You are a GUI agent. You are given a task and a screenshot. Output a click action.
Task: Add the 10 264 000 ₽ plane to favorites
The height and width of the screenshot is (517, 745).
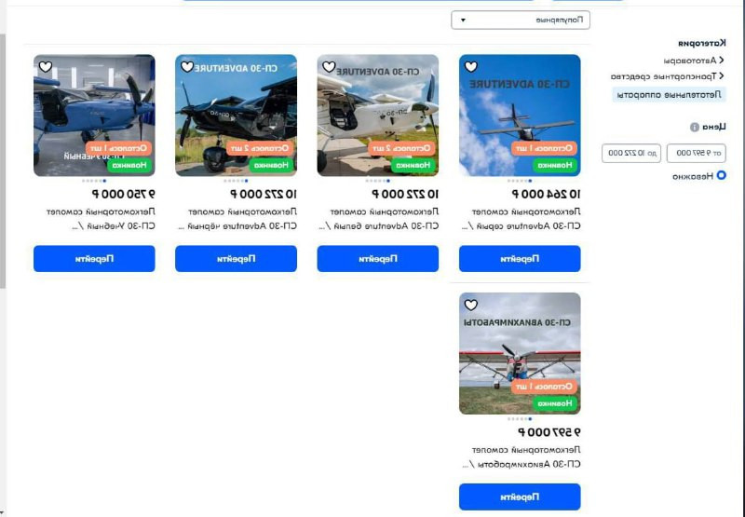click(471, 67)
